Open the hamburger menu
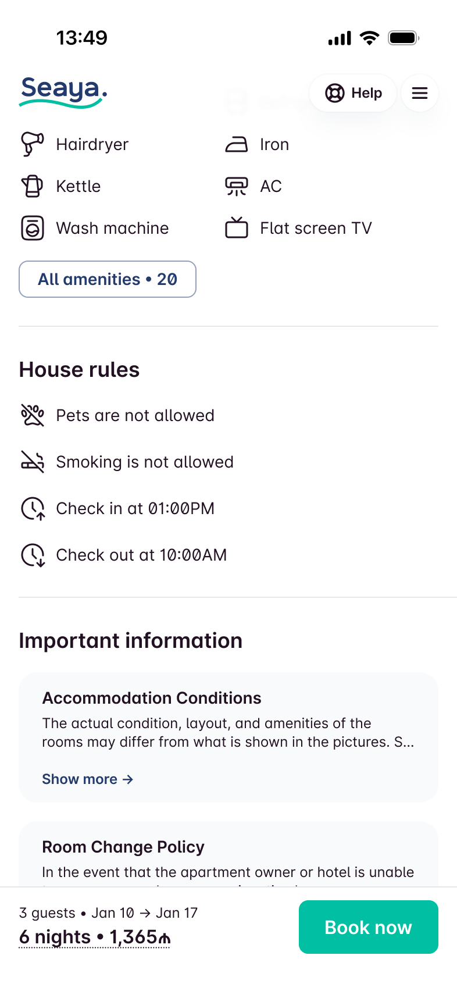The height and width of the screenshot is (991, 457). pos(420,93)
